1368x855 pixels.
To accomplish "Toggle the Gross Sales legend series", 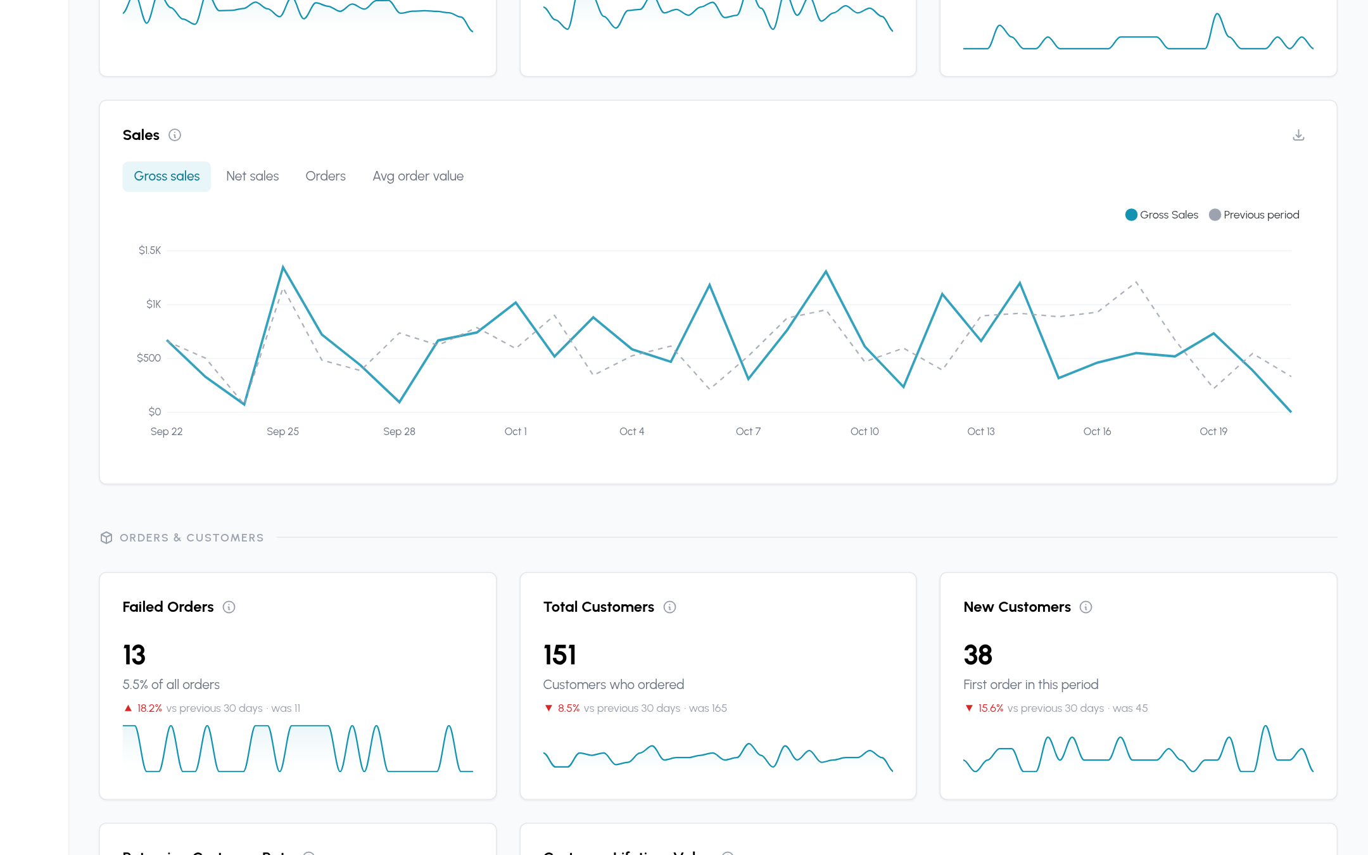I will coord(1162,215).
